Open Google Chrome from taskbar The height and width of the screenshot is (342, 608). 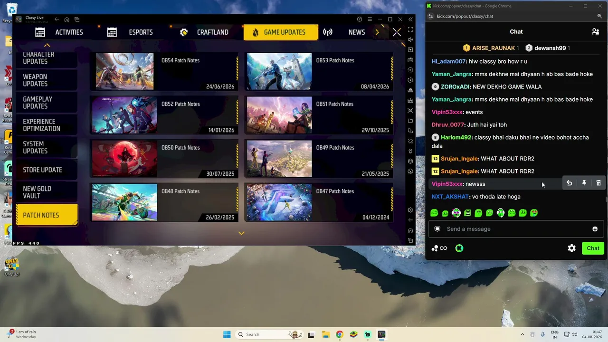339,334
